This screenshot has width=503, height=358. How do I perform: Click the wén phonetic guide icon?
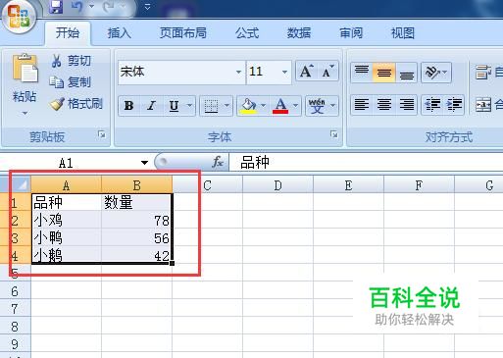pyautogui.click(x=317, y=106)
